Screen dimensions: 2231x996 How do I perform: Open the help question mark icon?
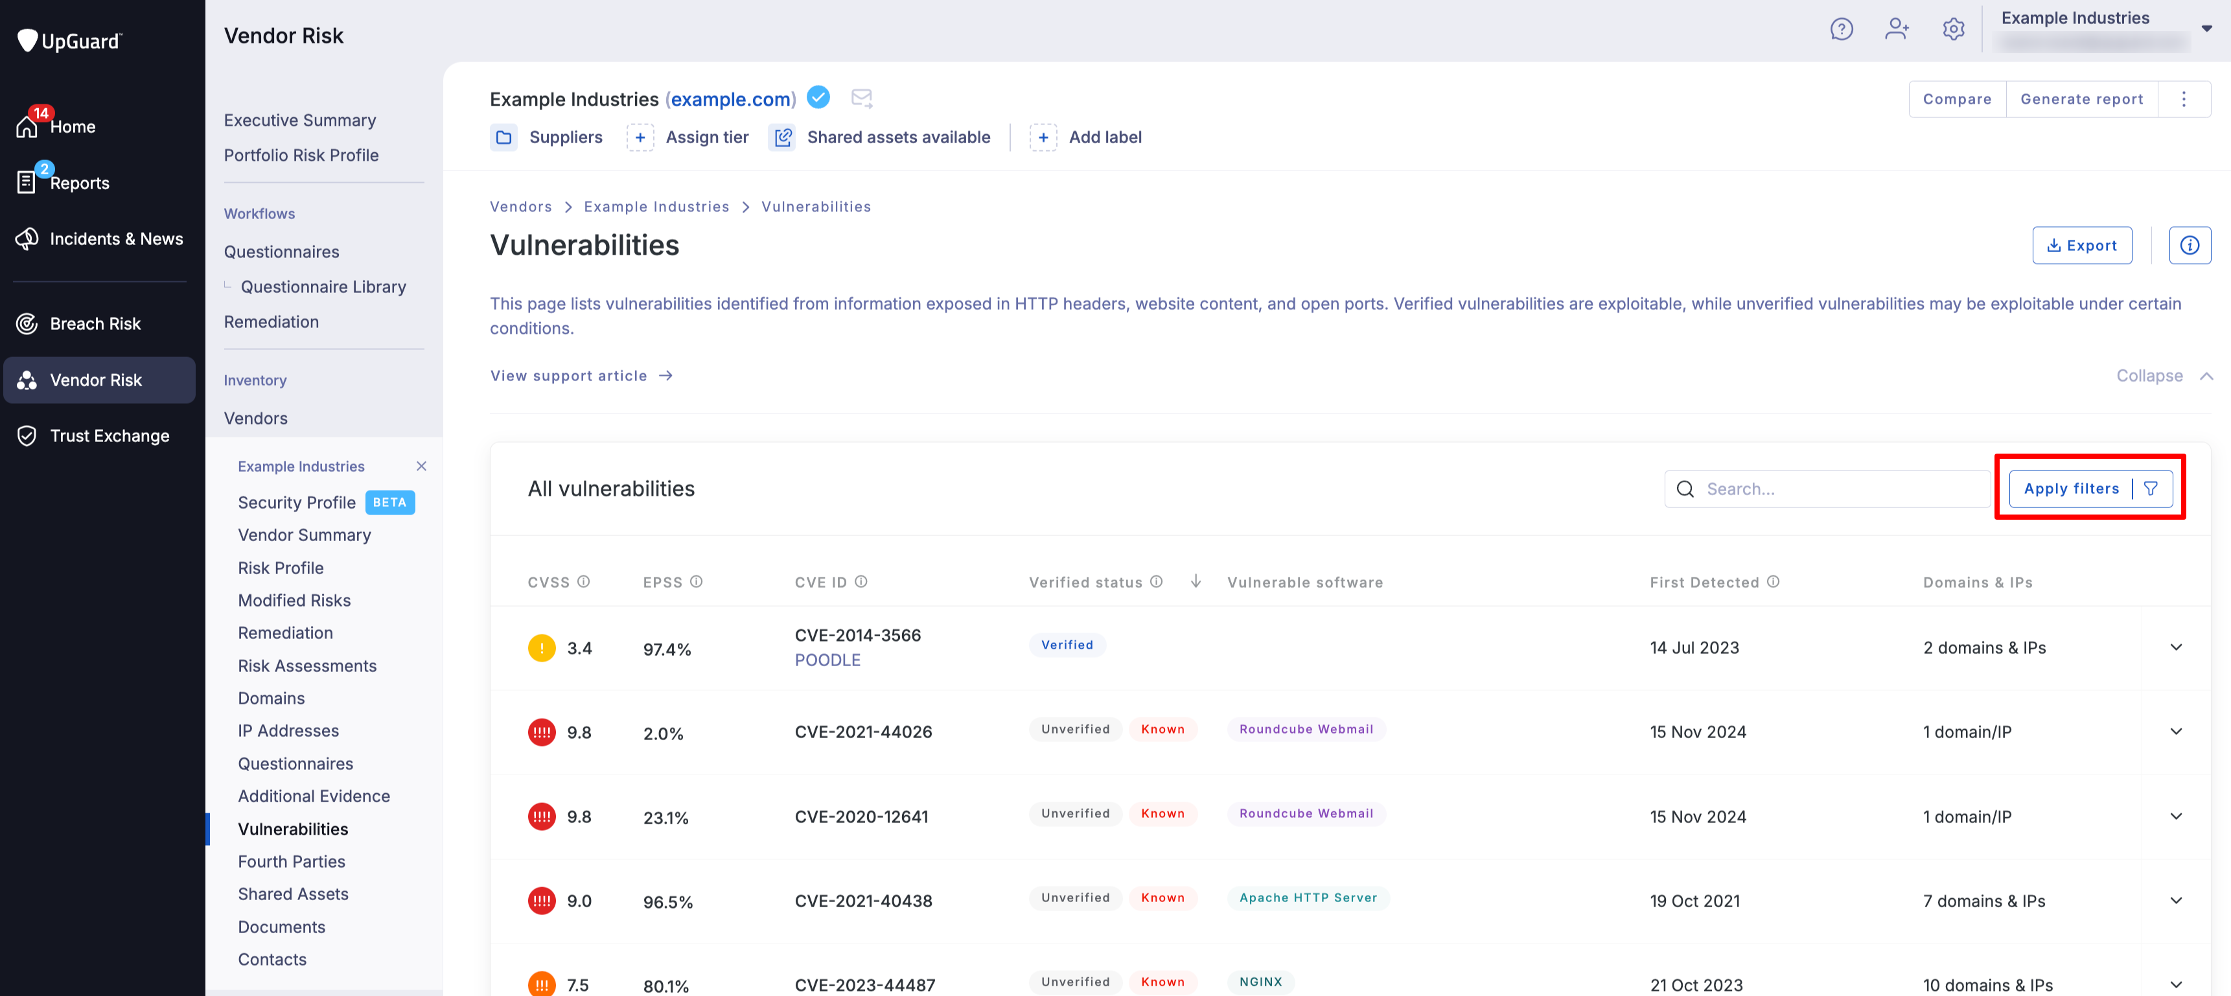[x=1842, y=29]
